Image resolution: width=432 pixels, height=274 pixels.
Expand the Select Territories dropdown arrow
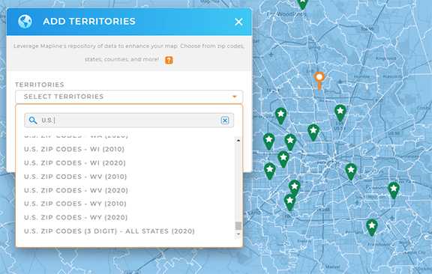[235, 97]
